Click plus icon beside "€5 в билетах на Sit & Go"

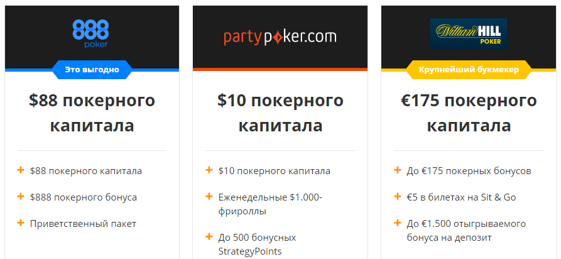(x=398, y=197)
